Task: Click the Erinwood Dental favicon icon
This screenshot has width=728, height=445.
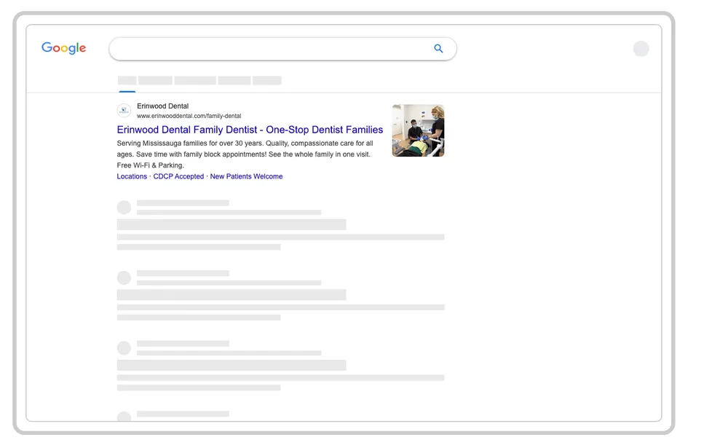Action: (x=124, y=111)
